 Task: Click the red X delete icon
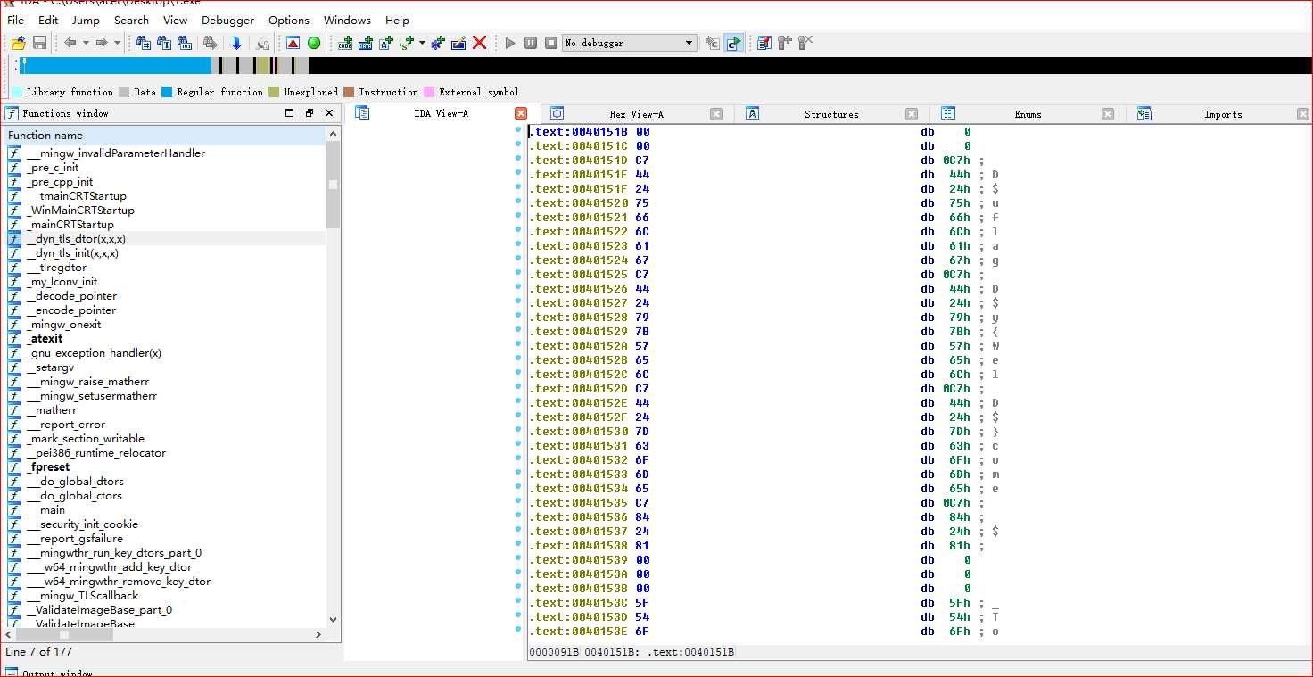point(479,43)
